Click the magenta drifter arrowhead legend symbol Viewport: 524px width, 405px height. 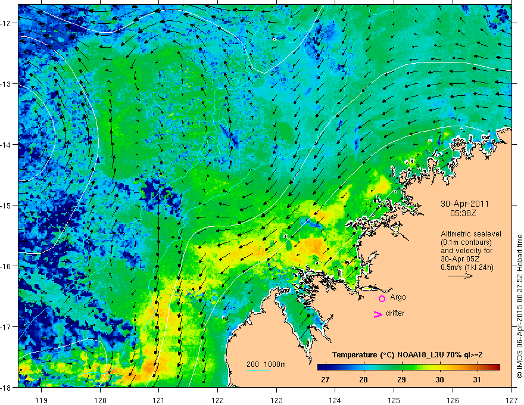tap(378, 314)
